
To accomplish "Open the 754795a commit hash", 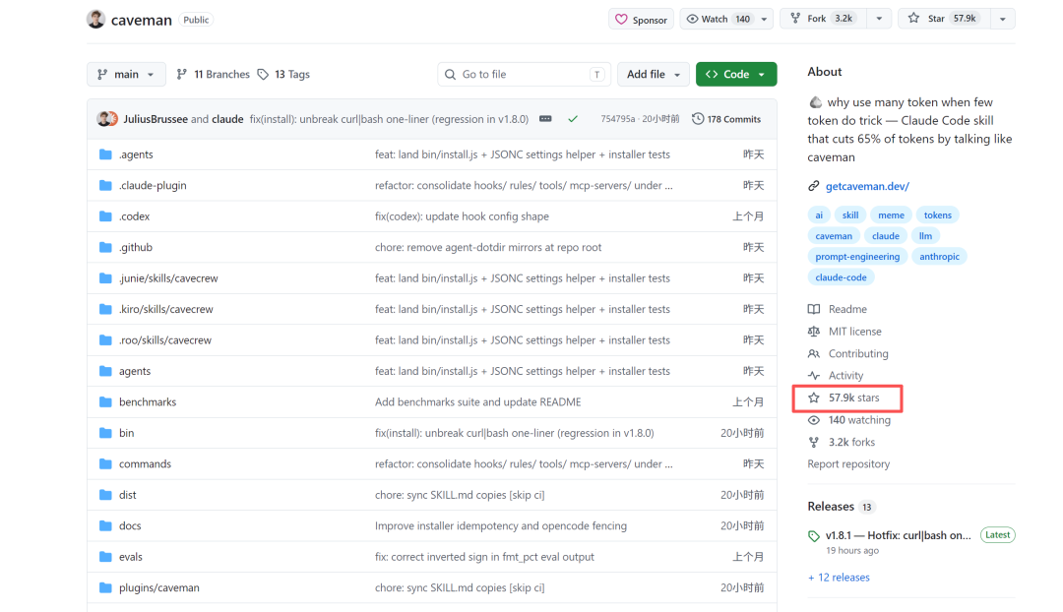I will pyautogui.click(x=617, y=119).
